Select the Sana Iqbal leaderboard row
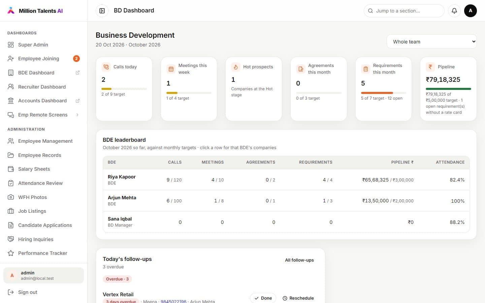The image size is (485, 303). 286,222
